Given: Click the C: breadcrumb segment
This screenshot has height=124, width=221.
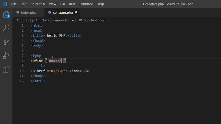Looking at the screenshot, I should tap(18, 20).
